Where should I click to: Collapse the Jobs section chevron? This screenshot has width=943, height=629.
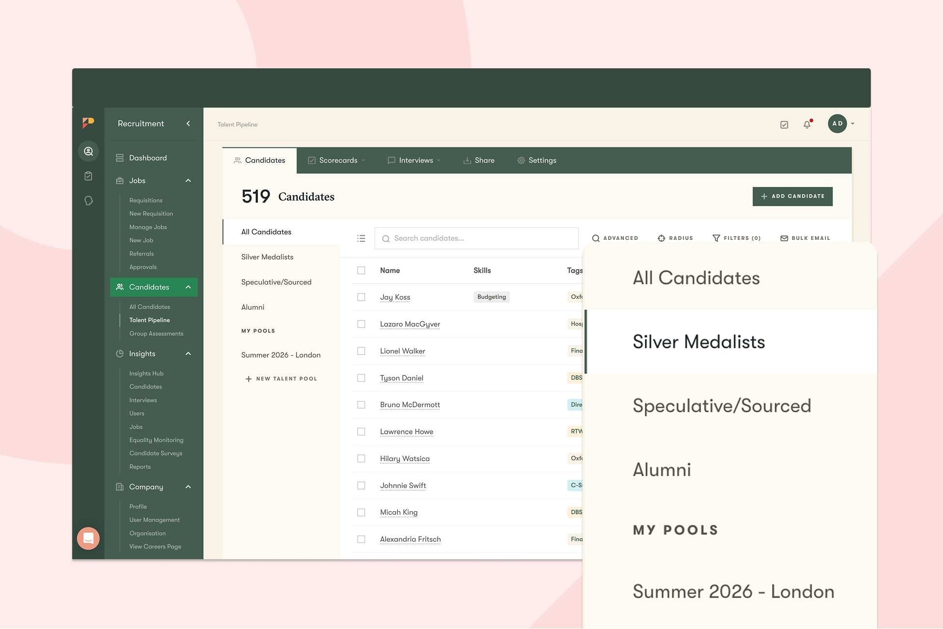(x=188, y=181)
